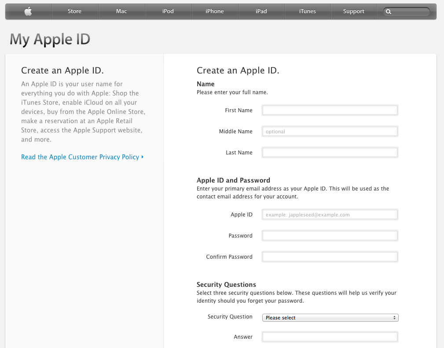Go to the iPhone section
The width and height of the screenshot is (444, 348).
[215, 11]
